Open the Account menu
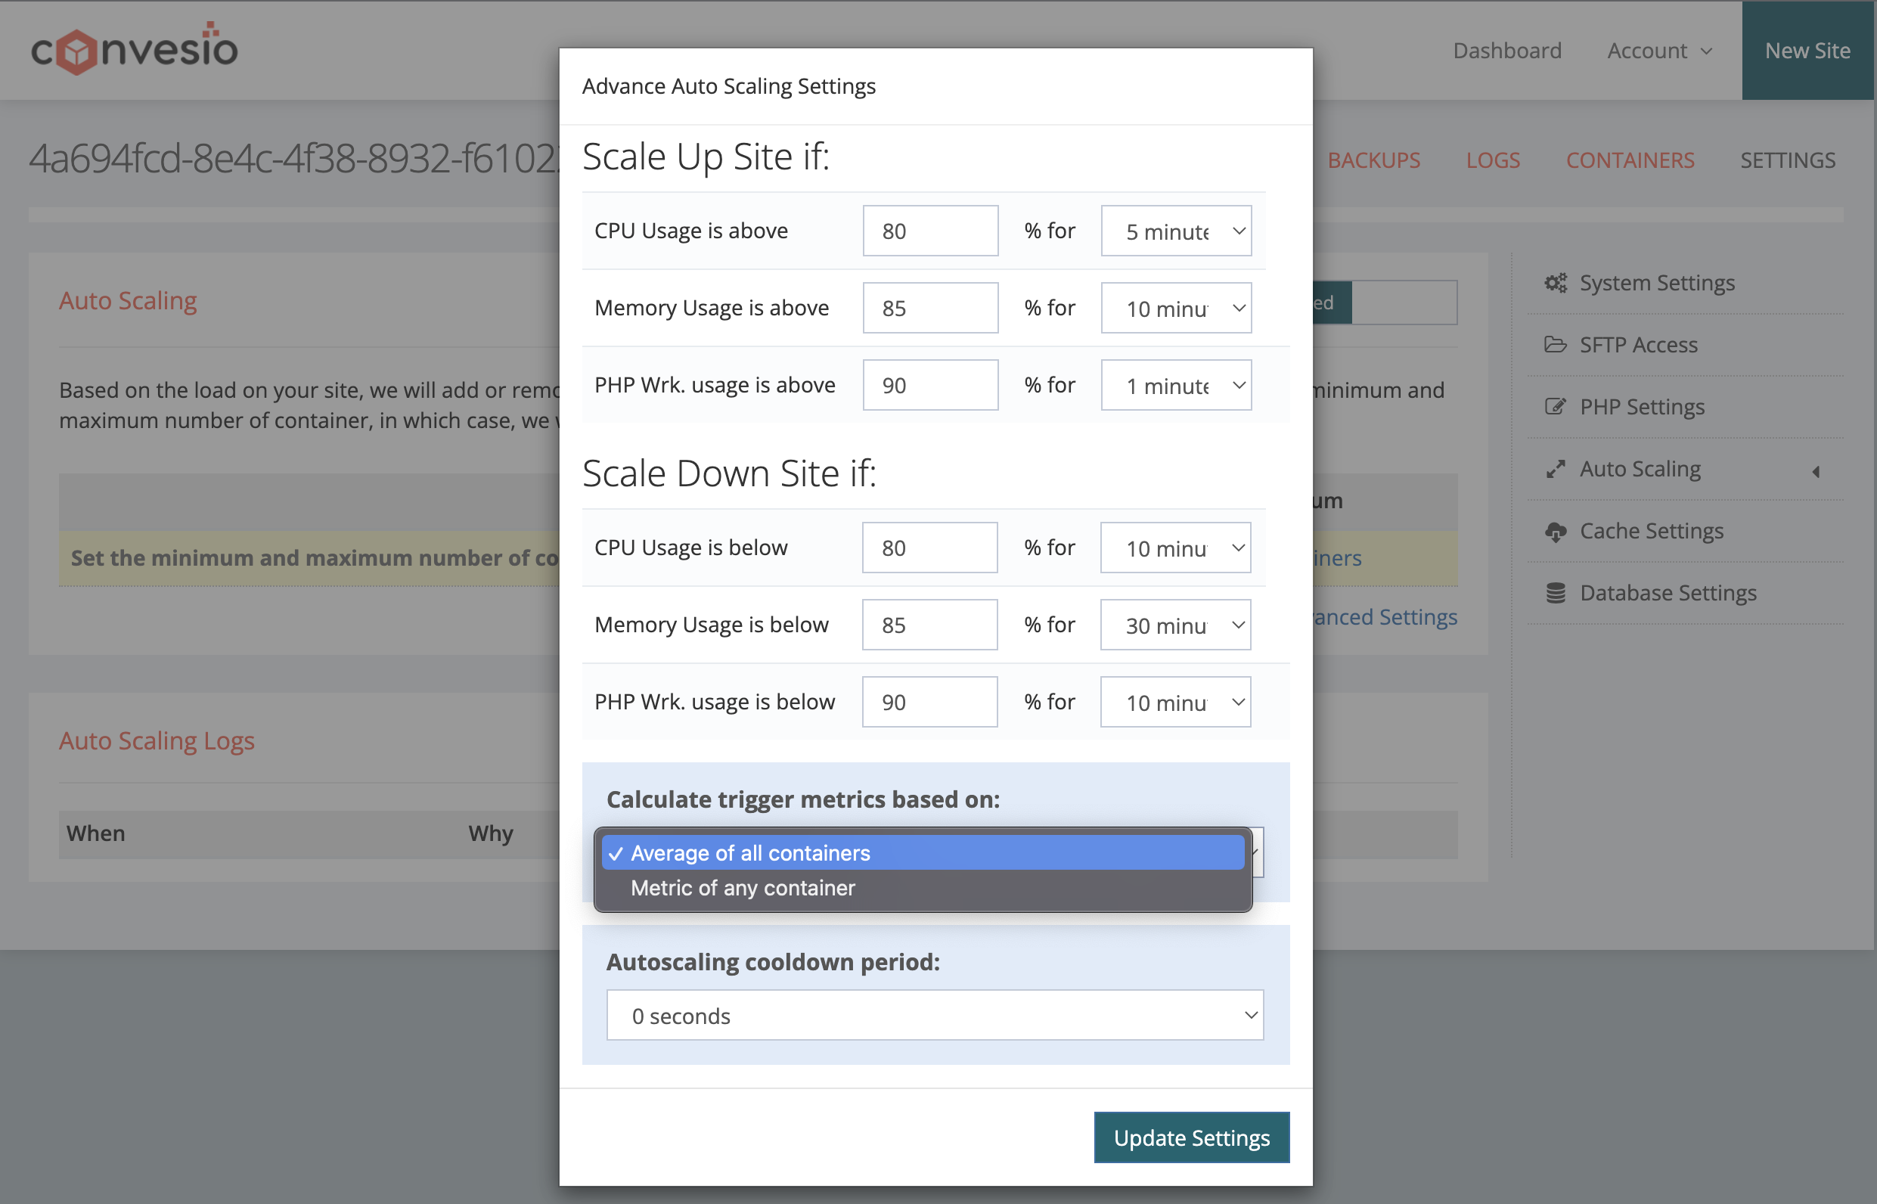 click(1659, 51)
